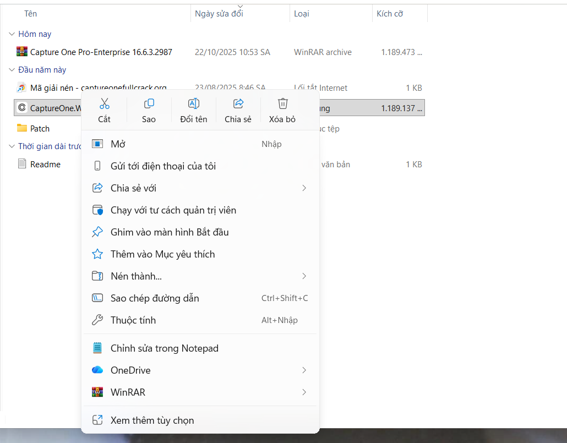The image size is (567, 443).
Task: Expand the Chia sẻ với submenu
Action: coord(133,188)
